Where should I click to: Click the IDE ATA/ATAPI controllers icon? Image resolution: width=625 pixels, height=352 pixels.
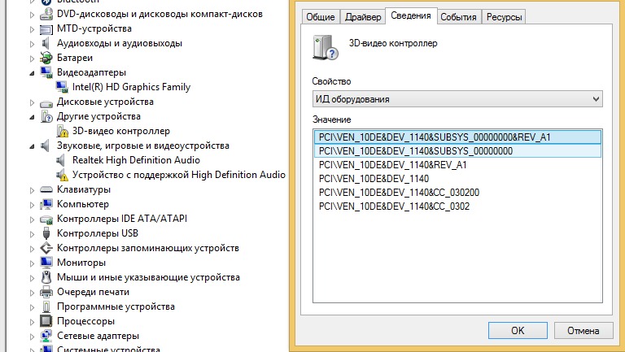click(x=46, y=219)
